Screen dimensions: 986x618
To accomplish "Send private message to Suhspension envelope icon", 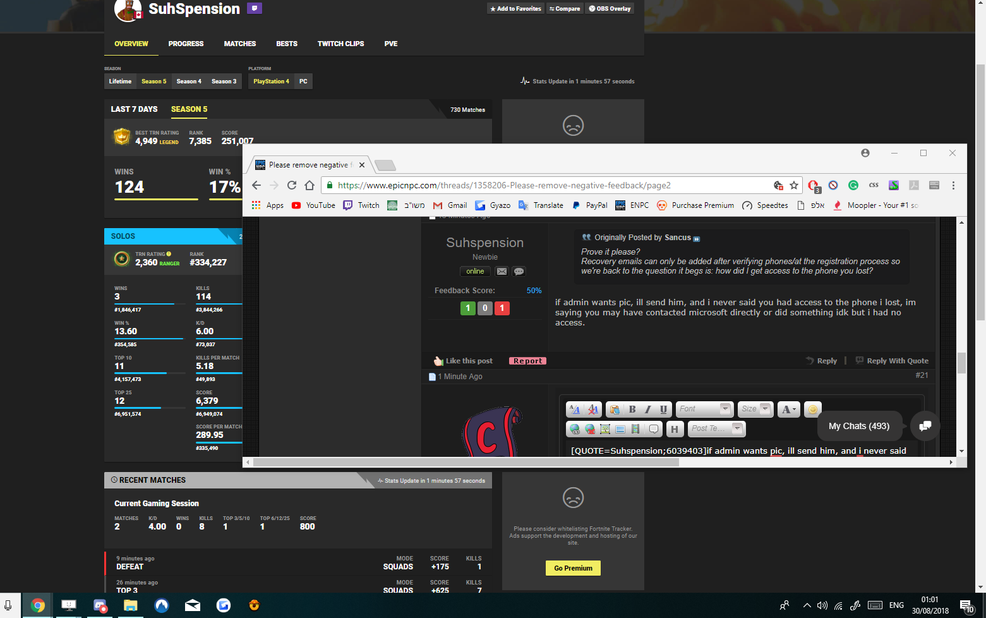I will (x=502, y=272).
